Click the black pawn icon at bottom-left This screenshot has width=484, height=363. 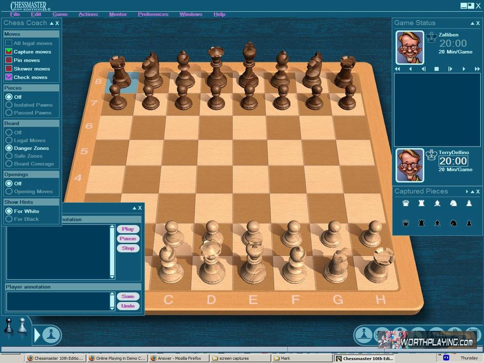9,327
